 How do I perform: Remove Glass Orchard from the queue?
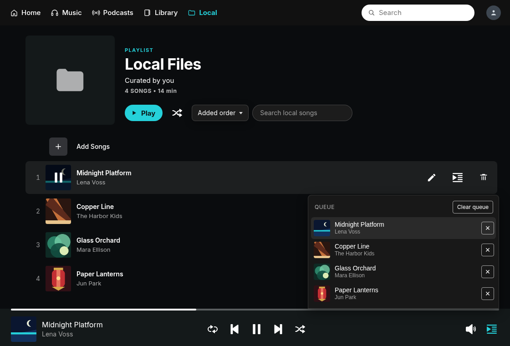[x=488, y=272]
